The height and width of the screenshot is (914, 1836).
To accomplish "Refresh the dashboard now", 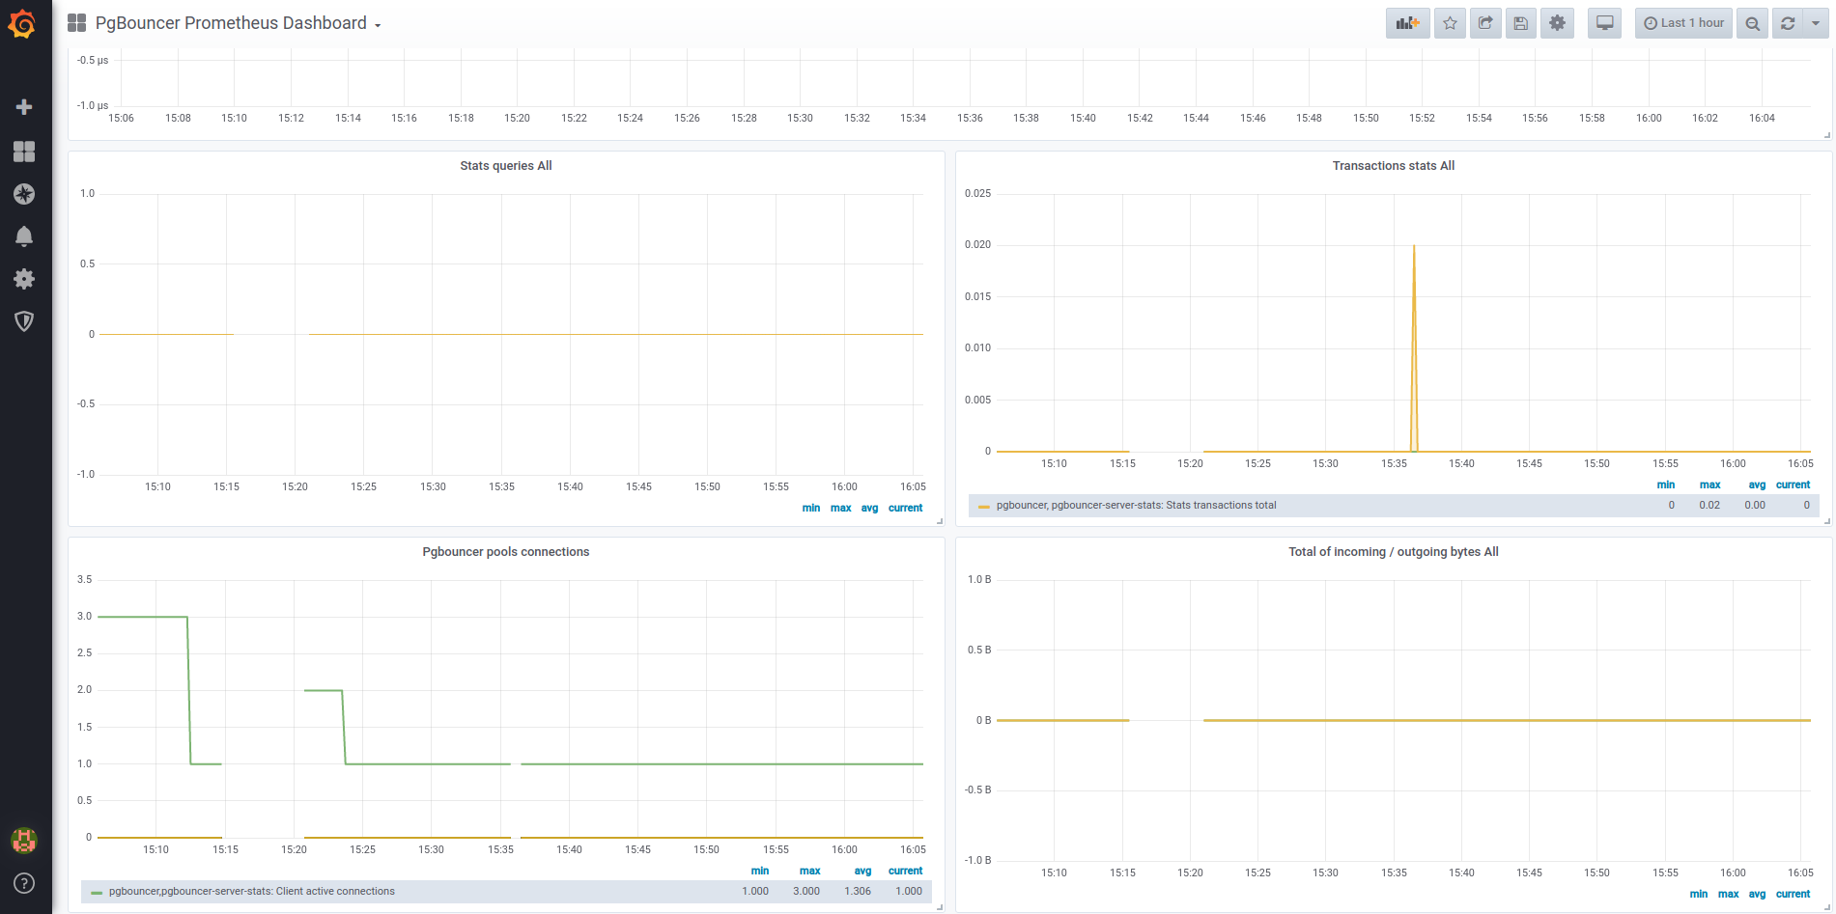I will point(1788,23).
